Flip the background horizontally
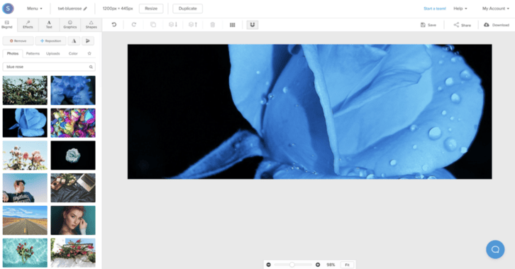The image size is (515, 269). tap(74, 40)
